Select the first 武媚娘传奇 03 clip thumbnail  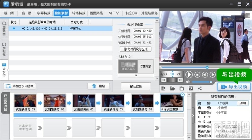click(25, 103)
